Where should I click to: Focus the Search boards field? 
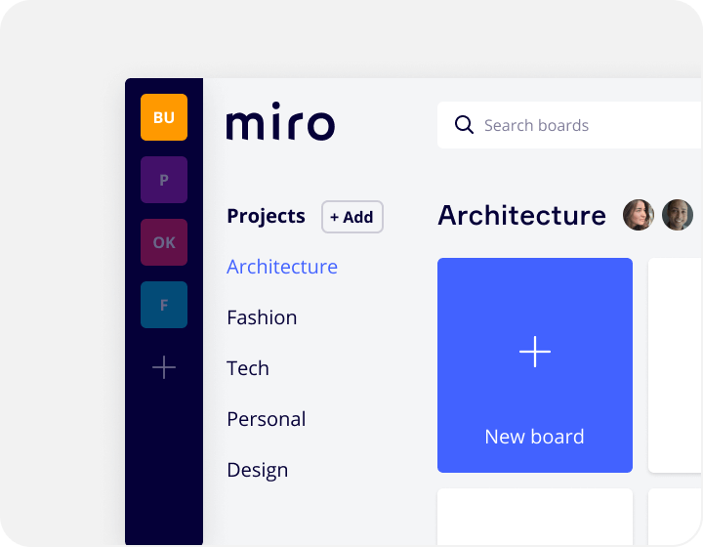570,125
